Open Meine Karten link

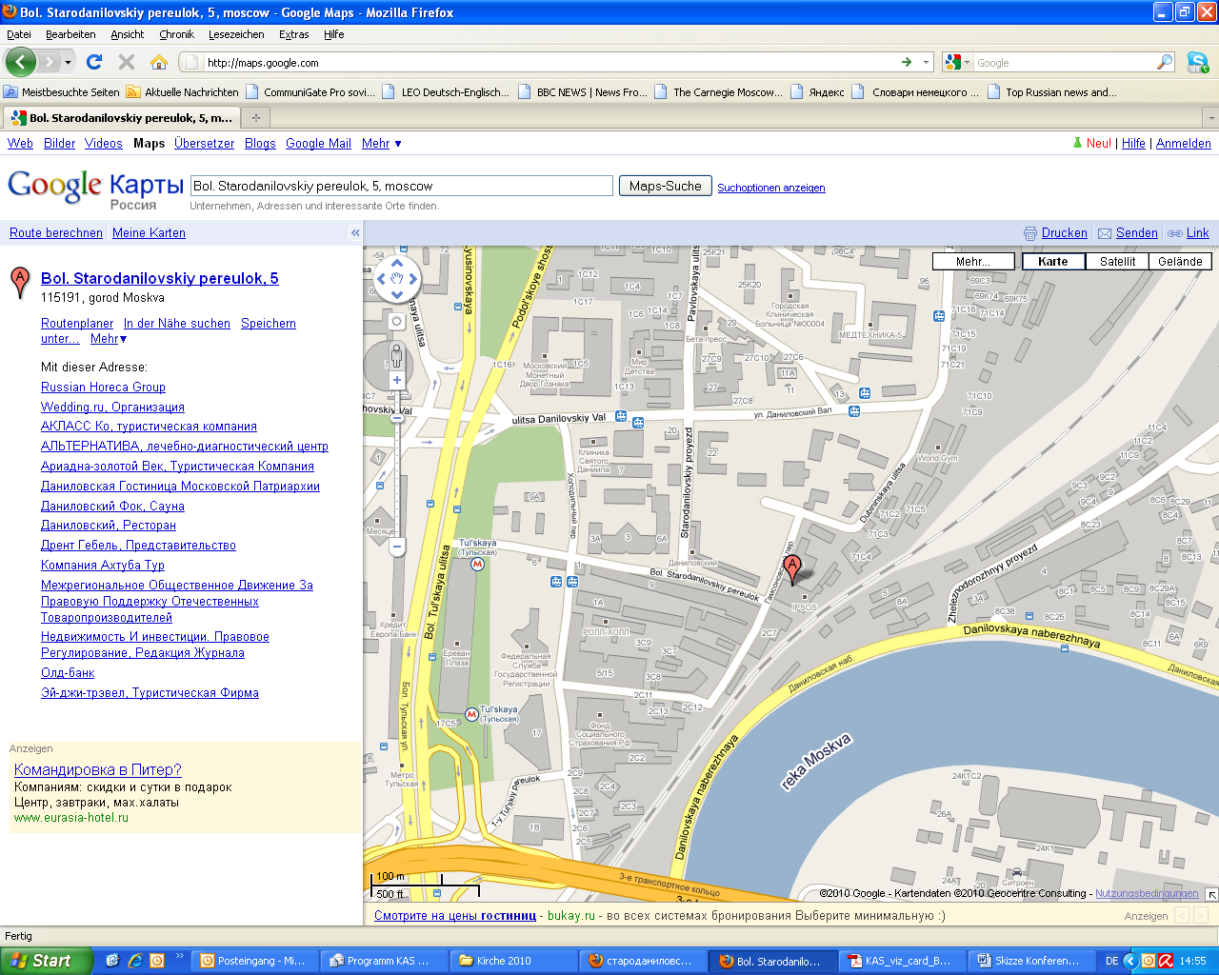pos(149,233)
